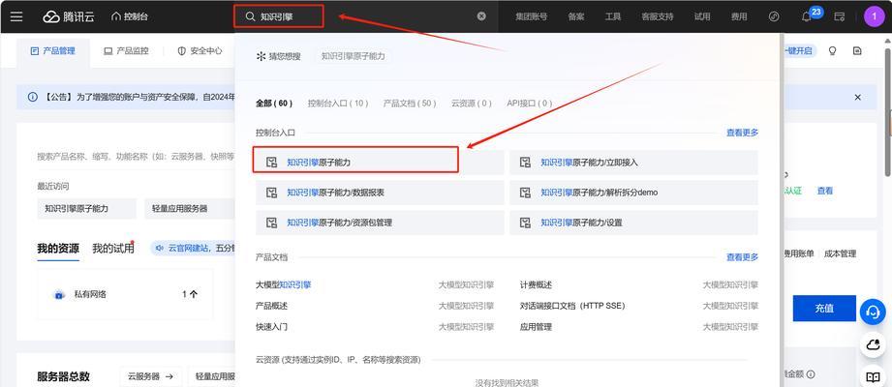This screenshot has height=387, width=892.
Task: Click the light bulb icon
Action: click(x=832, y=50)
